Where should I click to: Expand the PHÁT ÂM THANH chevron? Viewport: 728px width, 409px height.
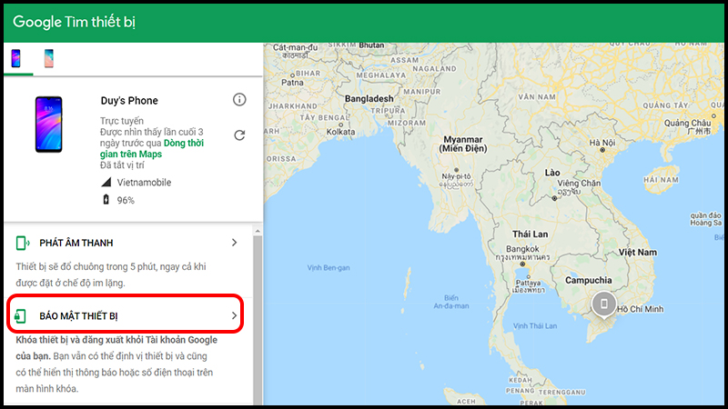click(x=235, y=243)
